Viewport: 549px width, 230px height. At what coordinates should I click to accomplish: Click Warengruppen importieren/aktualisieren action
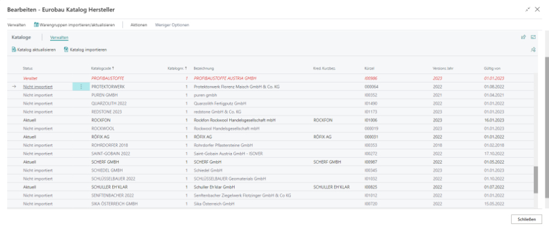(75, 25)
